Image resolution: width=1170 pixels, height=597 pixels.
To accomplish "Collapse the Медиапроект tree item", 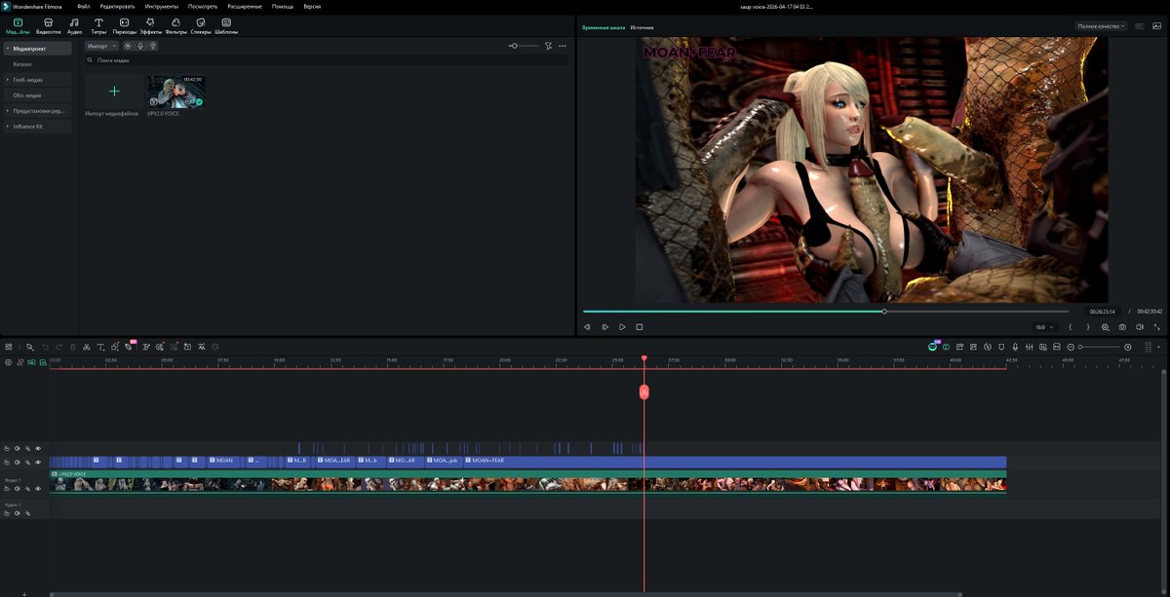I will [8, 48].
